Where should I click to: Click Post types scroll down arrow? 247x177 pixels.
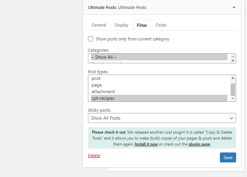click(233, 98)
